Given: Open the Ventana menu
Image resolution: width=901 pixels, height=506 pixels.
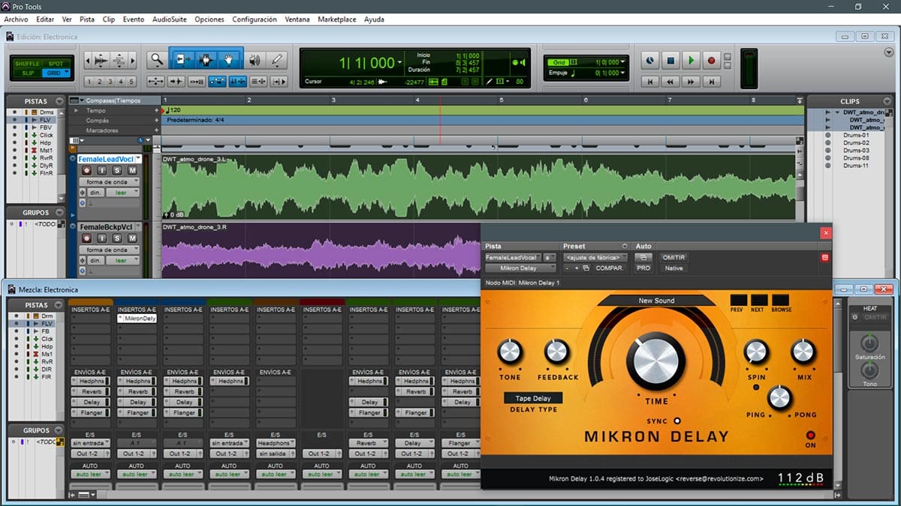Looking at the screenshot, I should 297,19.
